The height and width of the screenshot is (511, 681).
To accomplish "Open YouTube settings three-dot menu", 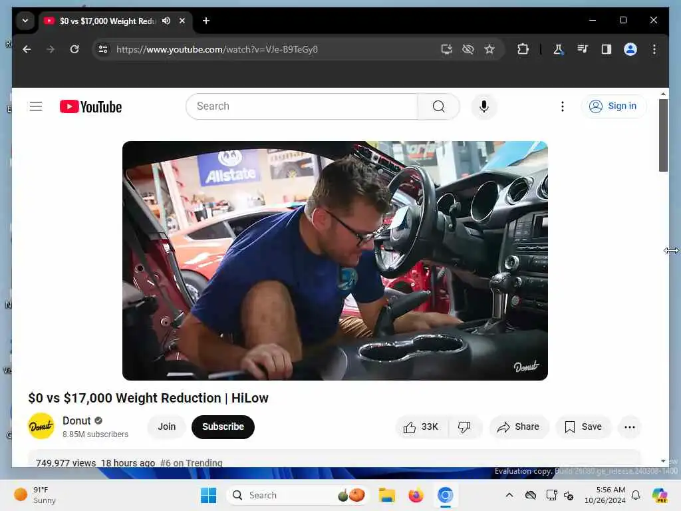I will point(563,106).
